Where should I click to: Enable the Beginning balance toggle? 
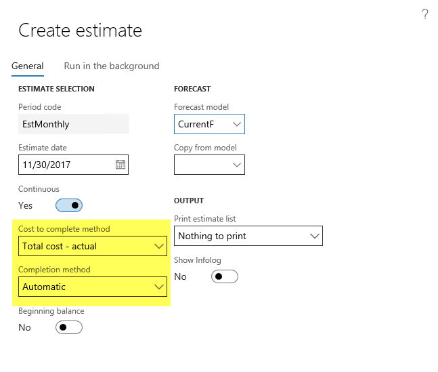click(x=68, y=327)
